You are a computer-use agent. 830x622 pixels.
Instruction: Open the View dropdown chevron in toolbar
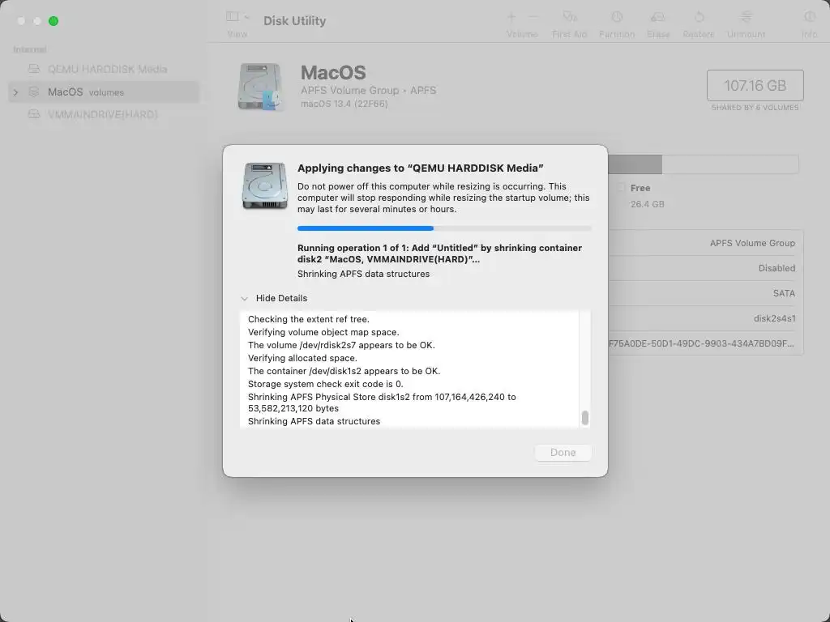pos(246,17)
